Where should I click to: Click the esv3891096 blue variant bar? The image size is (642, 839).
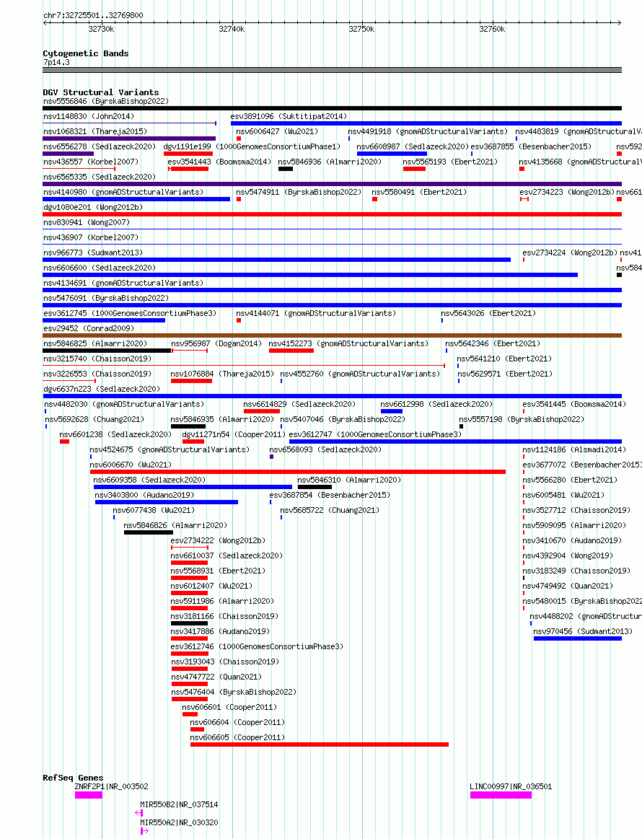(x=426, y=123)
